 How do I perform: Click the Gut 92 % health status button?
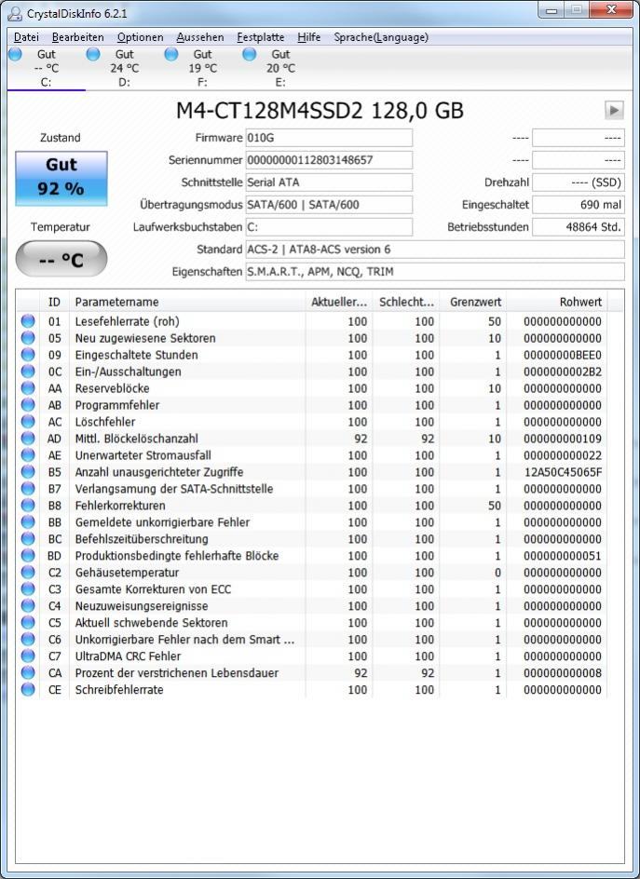pos(61,178)
